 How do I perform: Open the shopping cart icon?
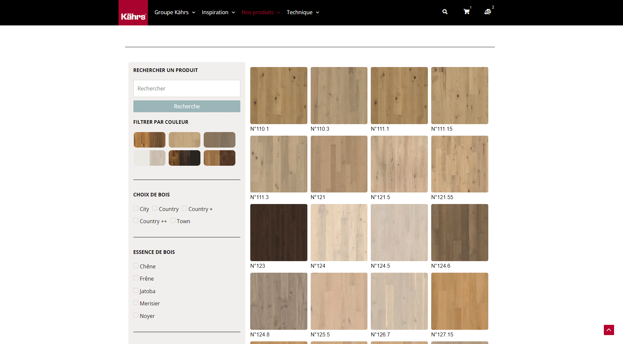pyautogui.click(x=466, y=12)
